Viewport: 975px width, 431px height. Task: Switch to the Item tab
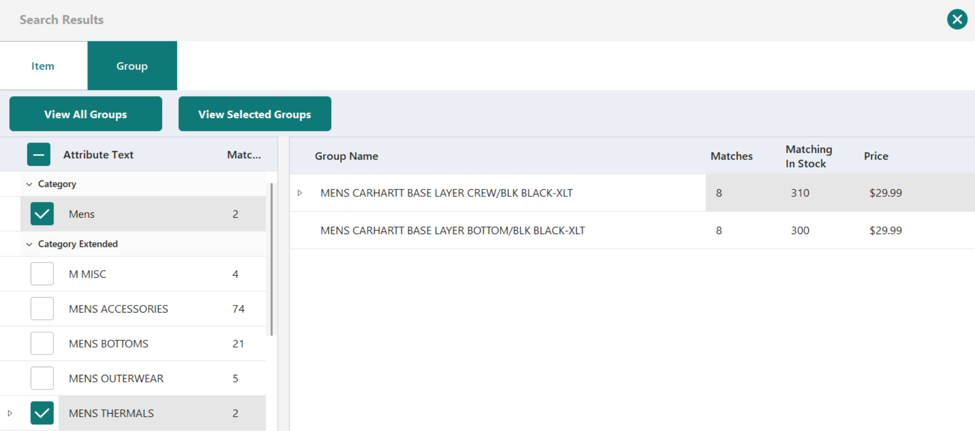click(43, 66)
